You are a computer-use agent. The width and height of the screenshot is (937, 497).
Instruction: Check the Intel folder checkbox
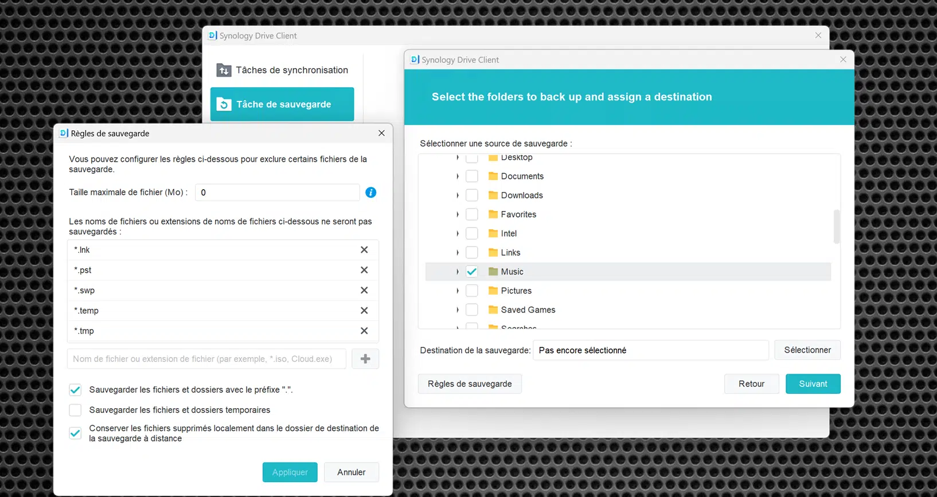coord(472,233)
